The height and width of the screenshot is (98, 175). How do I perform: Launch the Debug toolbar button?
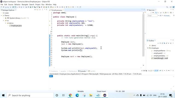(x=26, y=7)
